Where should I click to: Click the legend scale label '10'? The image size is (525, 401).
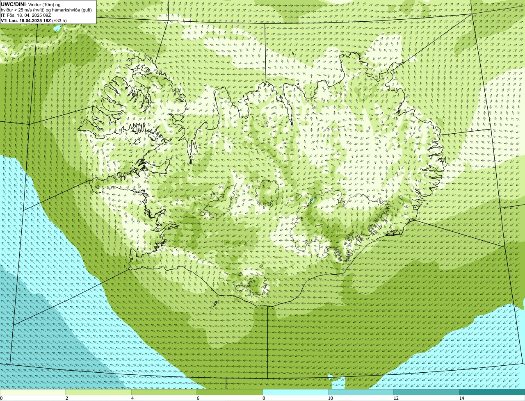330,398
